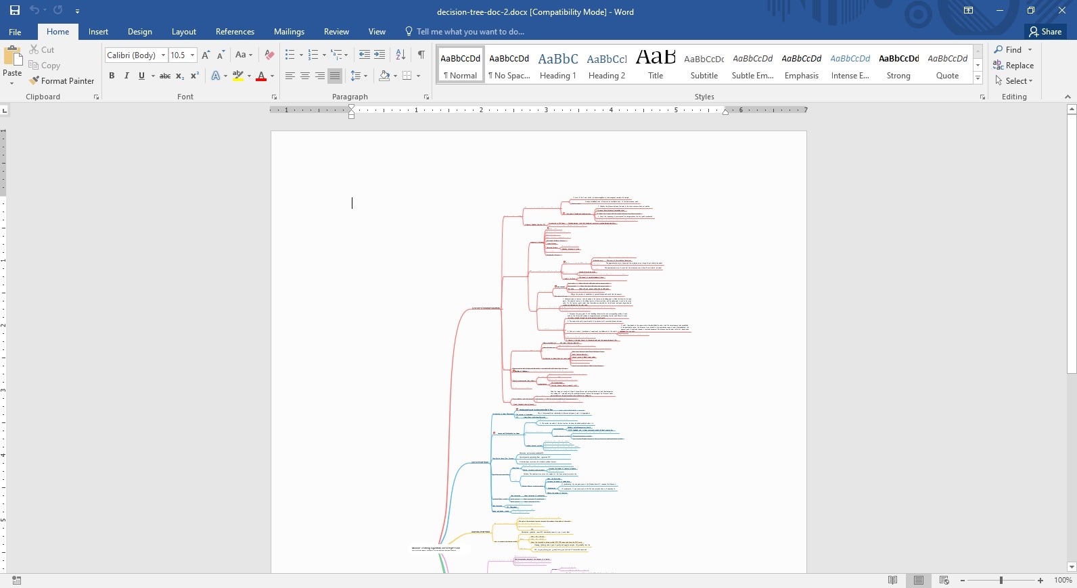Screen dimensions: 1077x588
Task: Sort the selected paragraphs
Action: pyautogui.click(x=400, y=55)
